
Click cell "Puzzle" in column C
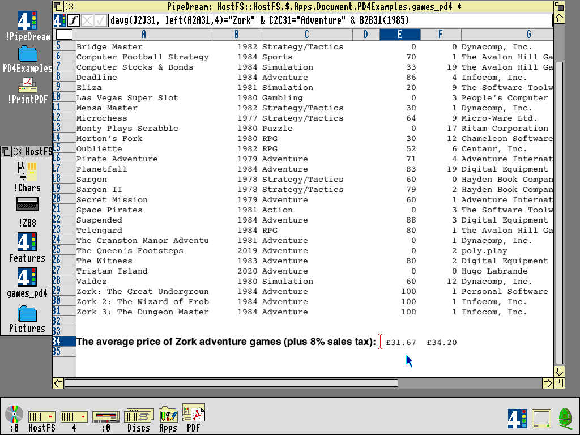pyautogui.click(x=278, y=129)
